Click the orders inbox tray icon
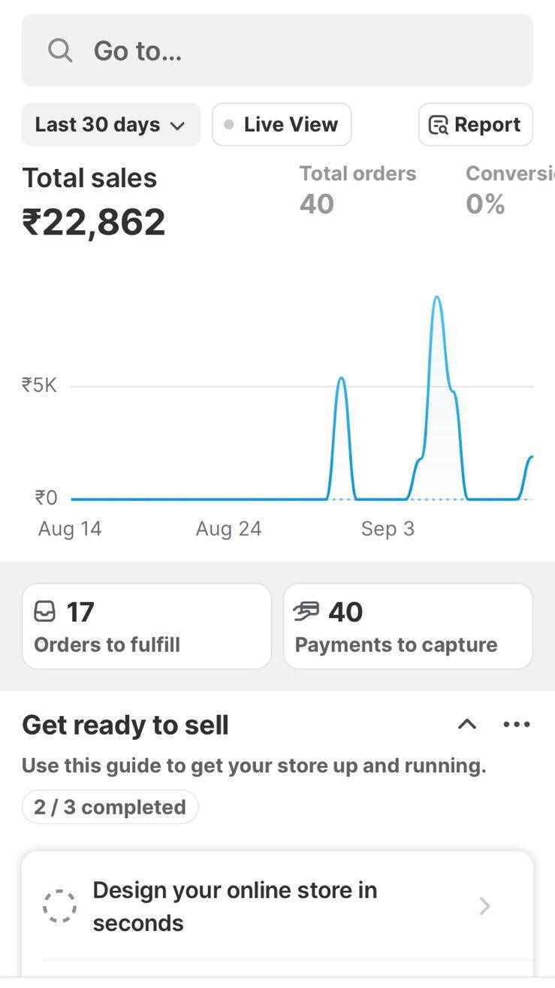 (x=45, y=612)
